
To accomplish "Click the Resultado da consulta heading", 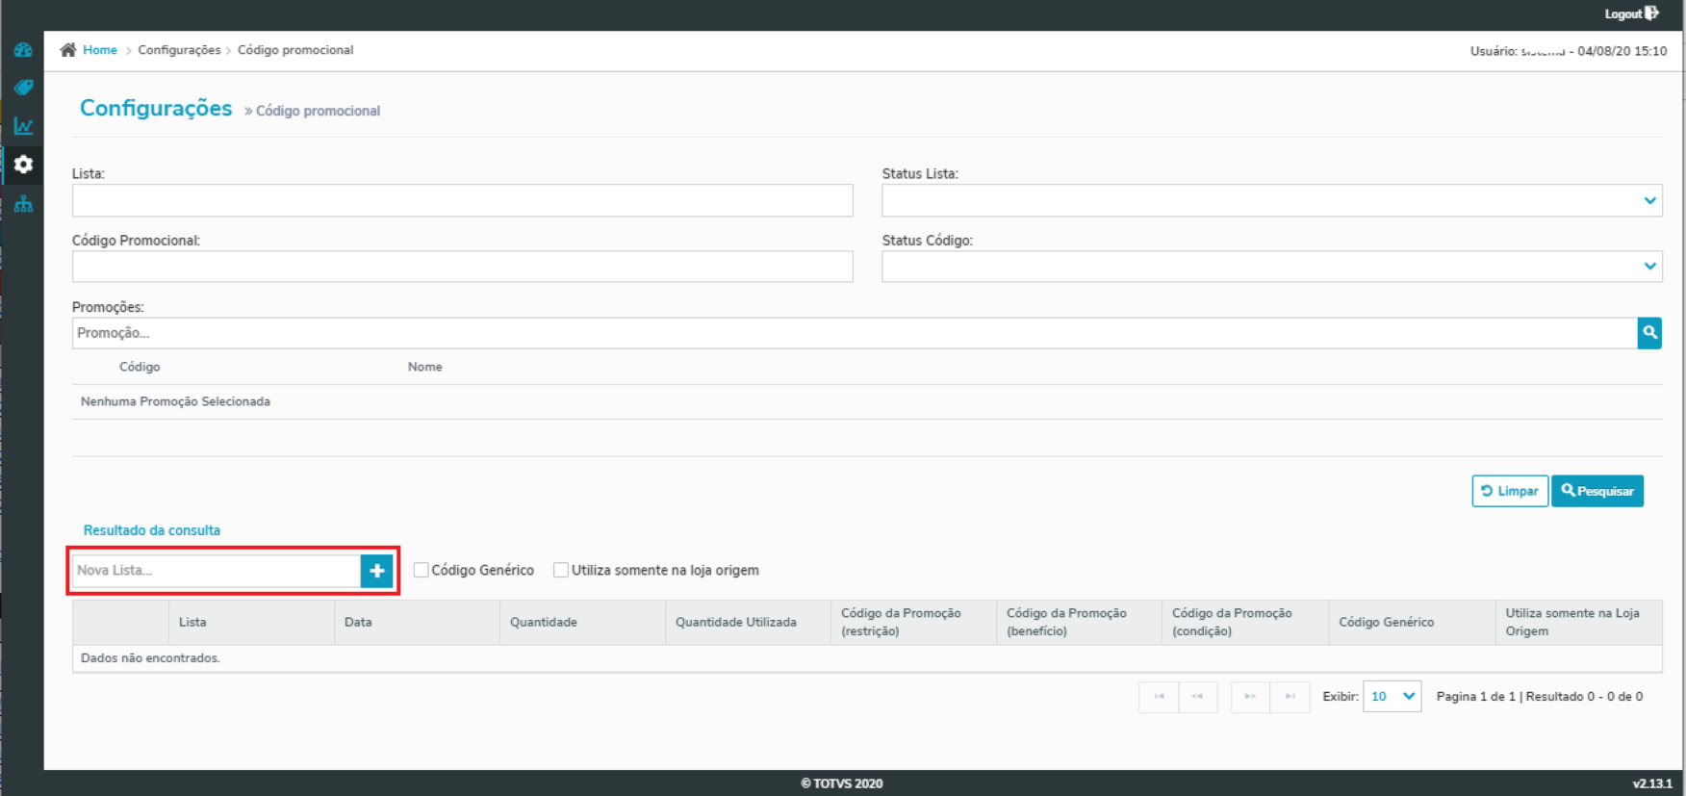I will tap(152, 530).
